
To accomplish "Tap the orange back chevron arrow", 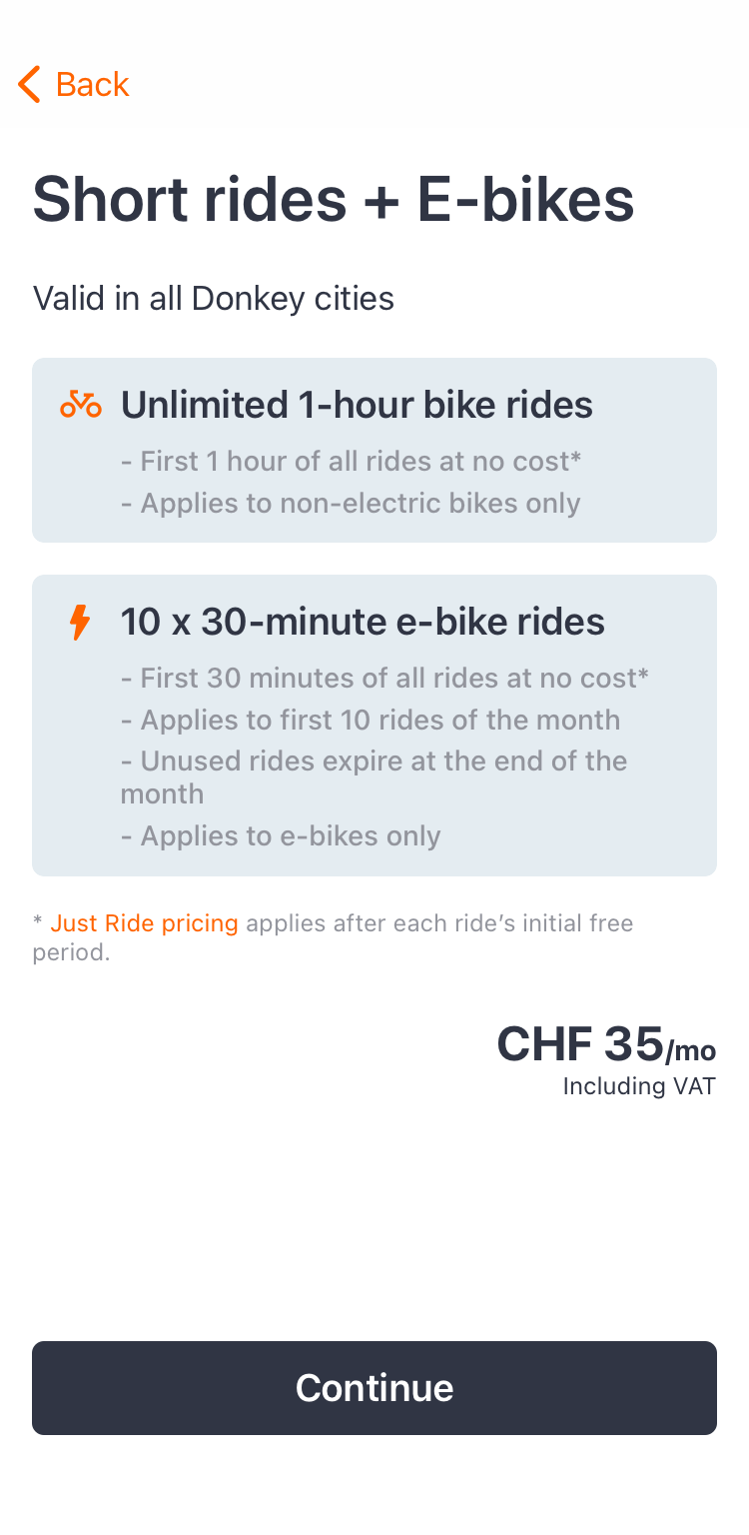I will click(30, 85).
